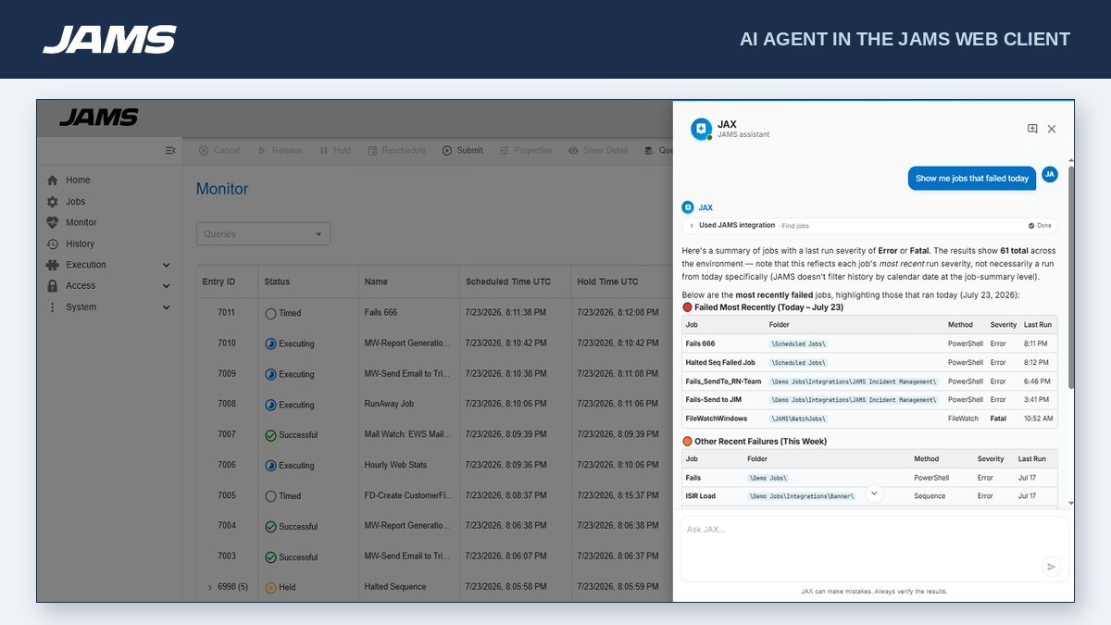Viewport: 1111px width, 625px height.
Task: Click the send arrow in JAX input
Action: [x=1051, y=567]
